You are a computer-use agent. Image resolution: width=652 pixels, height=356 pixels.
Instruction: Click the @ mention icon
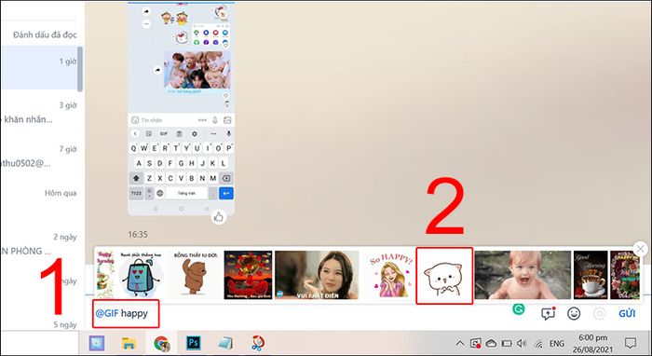pyautogui.click(x=599, y=313)
